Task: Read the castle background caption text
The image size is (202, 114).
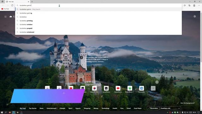Action: pyautogui.click(x=97, y=60)
